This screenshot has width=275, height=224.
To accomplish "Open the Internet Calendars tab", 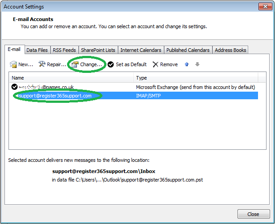I will click(x=141, y=50).
